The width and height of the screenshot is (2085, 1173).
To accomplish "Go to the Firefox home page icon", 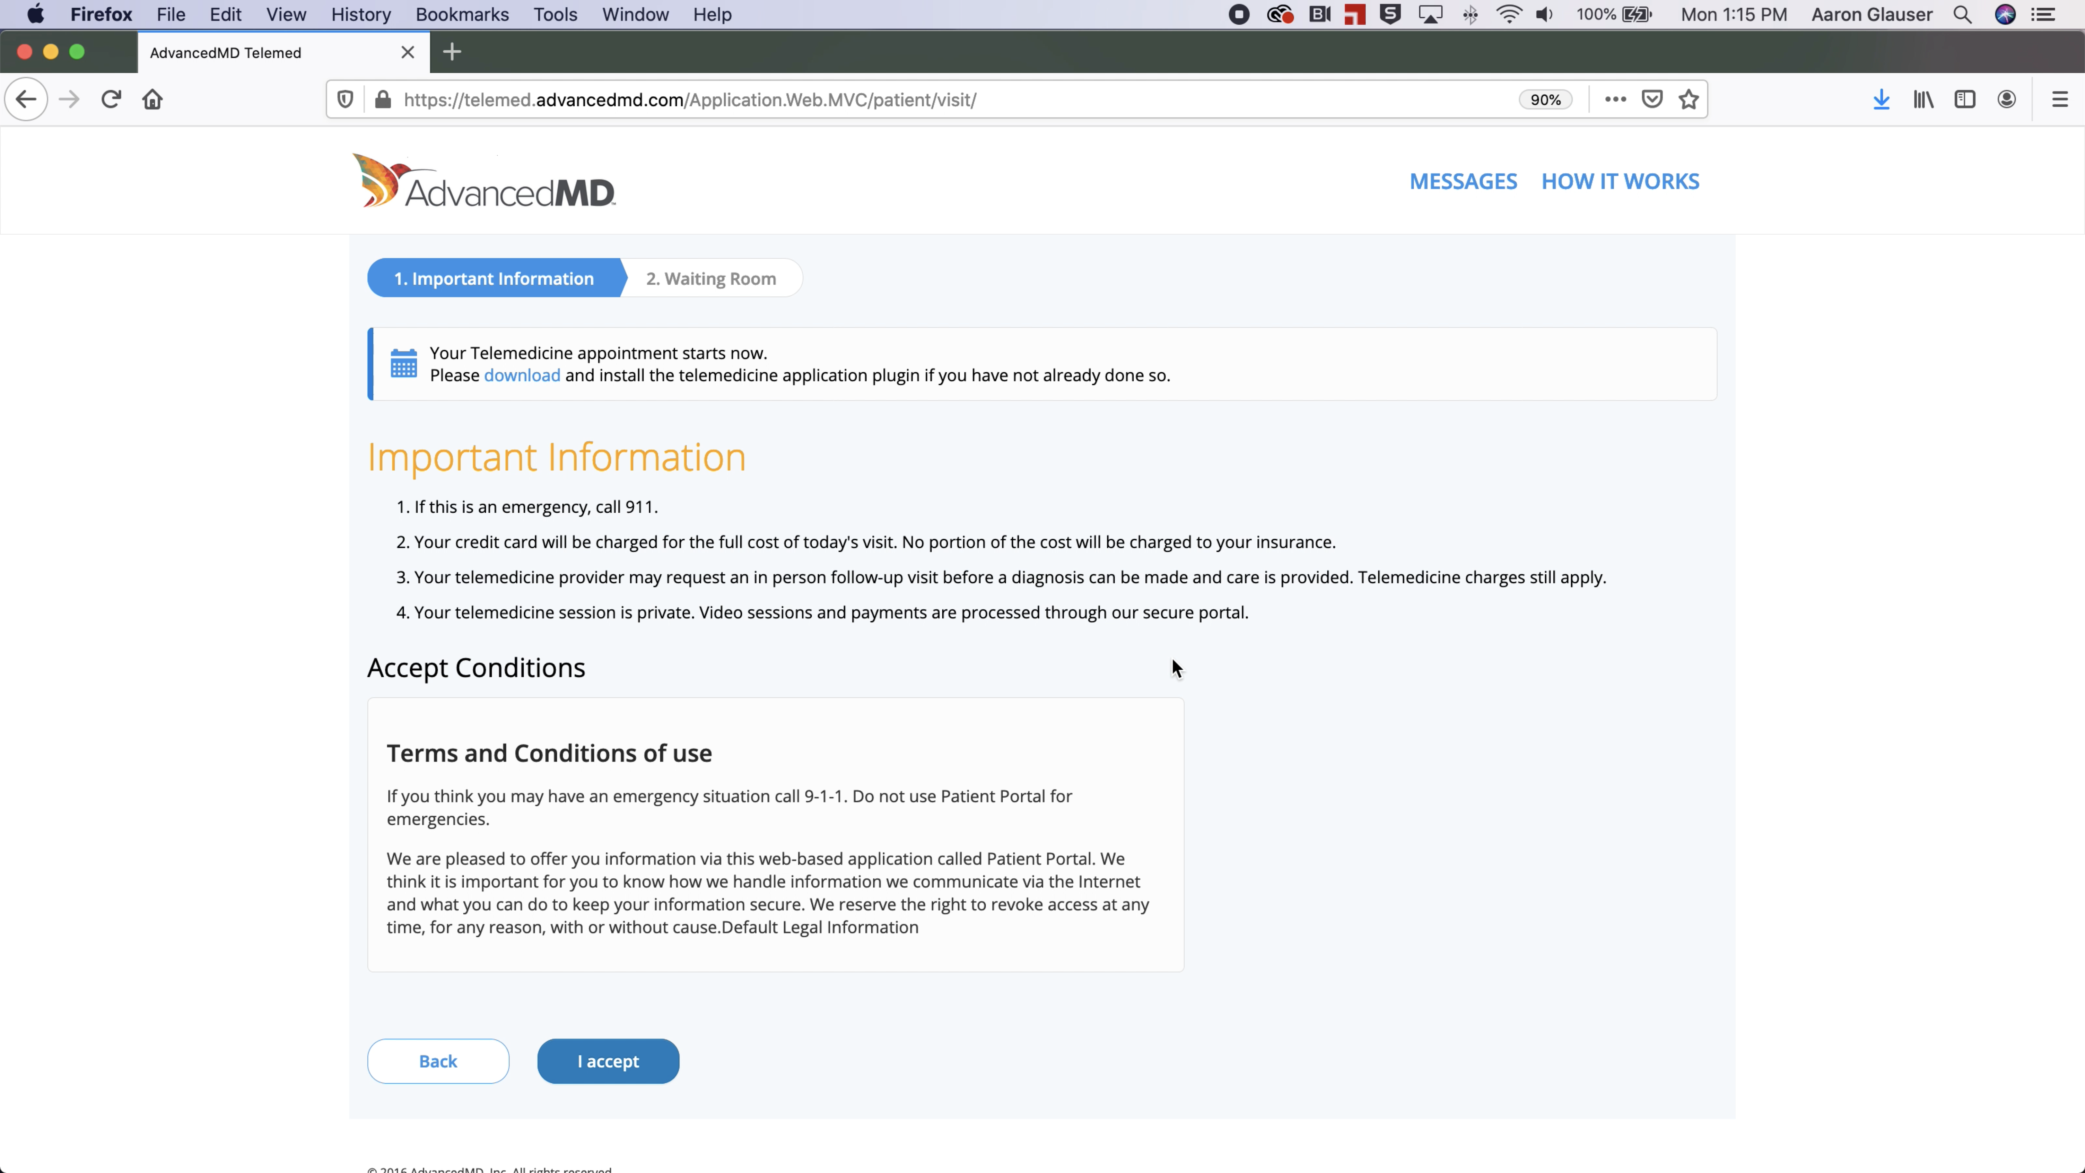I will tap(152, 99).
